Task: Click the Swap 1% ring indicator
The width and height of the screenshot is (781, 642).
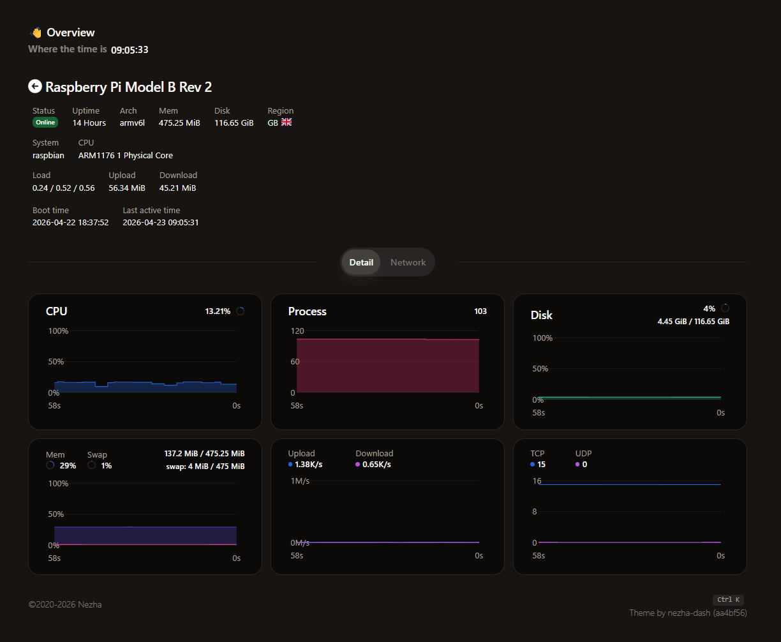Action: point(92,465)
